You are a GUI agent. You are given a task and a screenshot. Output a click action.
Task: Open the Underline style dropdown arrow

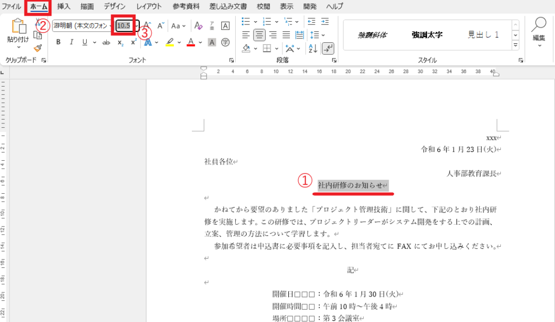coord(94,42)
